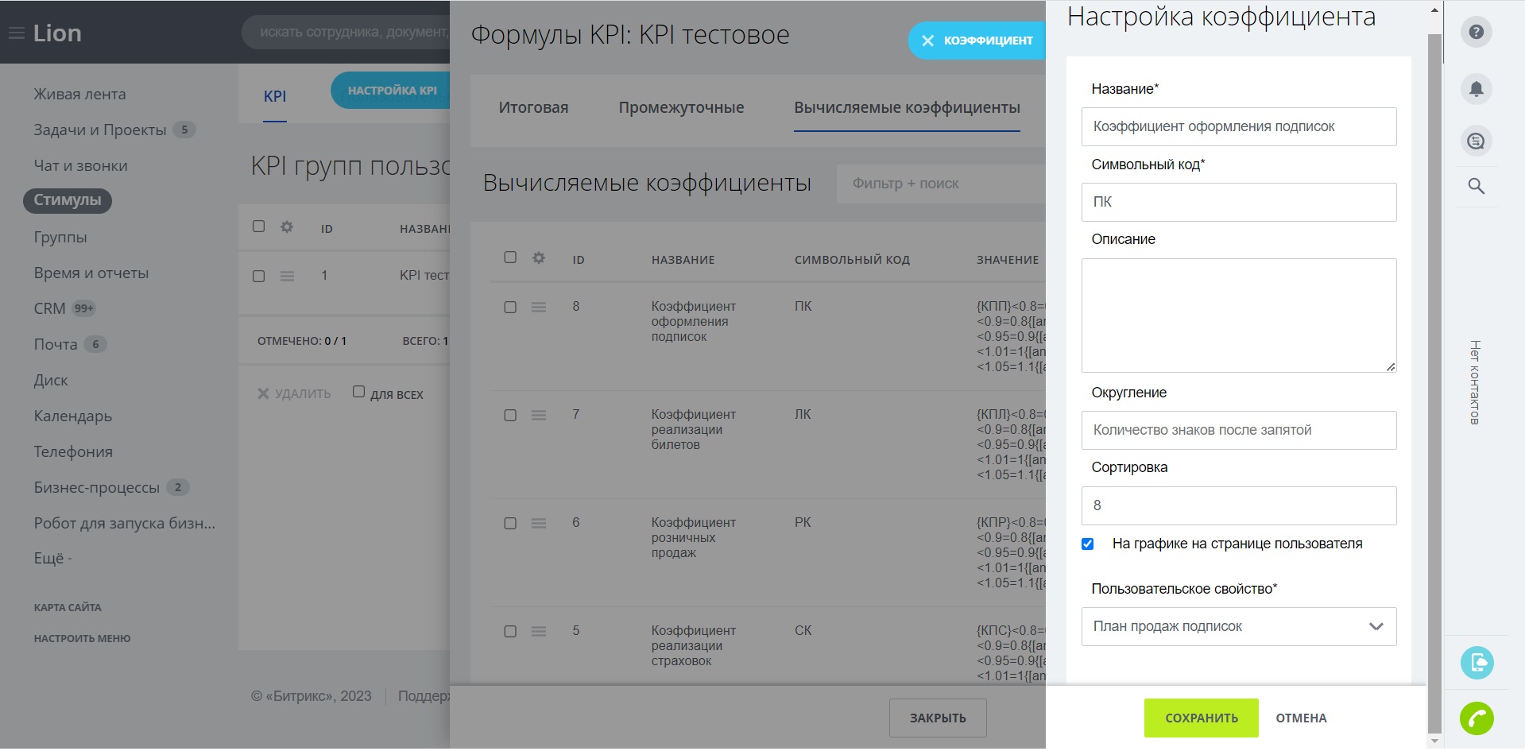Open the chat messages icon in right sidebar
Screen dimensions: 1525x751
[1476, 141]
